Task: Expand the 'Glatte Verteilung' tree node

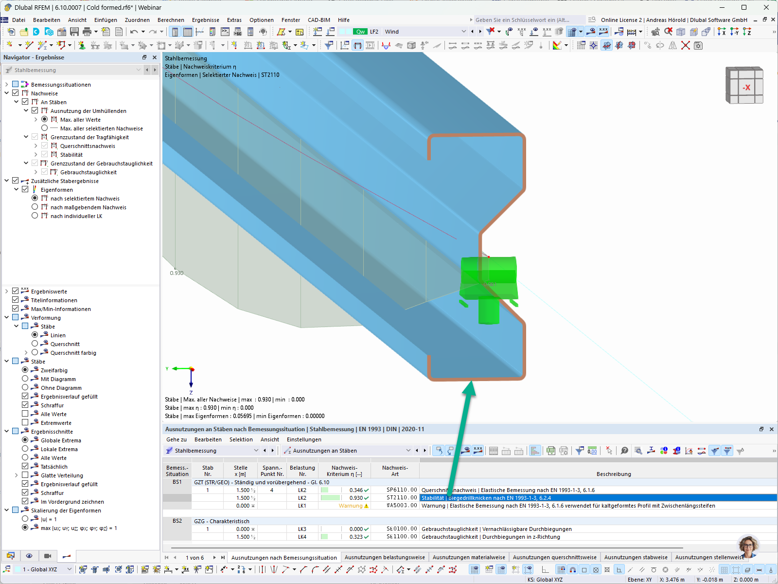Action: tap(17, 475)
